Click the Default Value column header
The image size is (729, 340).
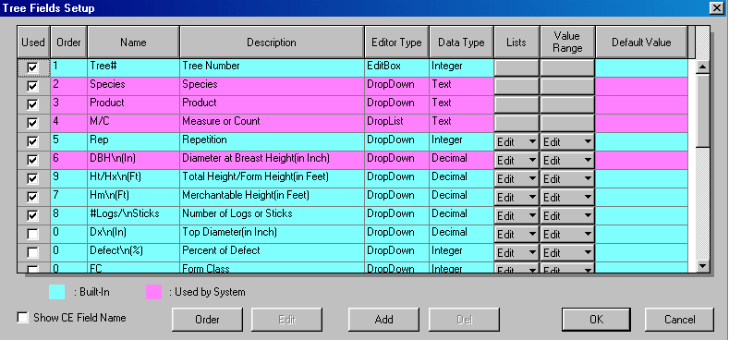pyautogui.click(x=641, y=42)
